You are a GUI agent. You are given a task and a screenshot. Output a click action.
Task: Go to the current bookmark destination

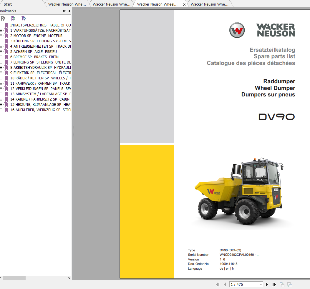(x=24, y=18)
